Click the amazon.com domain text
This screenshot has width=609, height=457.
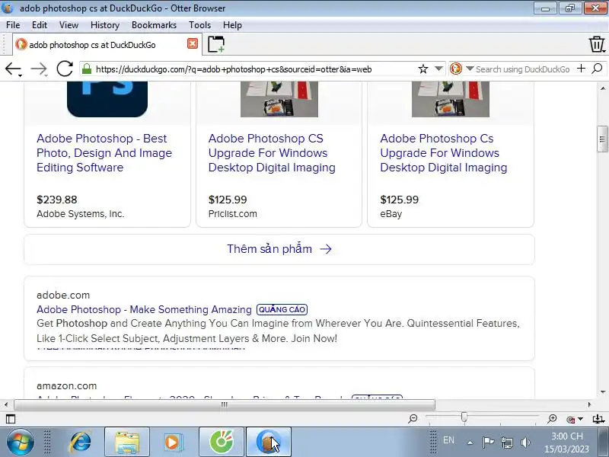pyautogui.click(x=66, y=386)
